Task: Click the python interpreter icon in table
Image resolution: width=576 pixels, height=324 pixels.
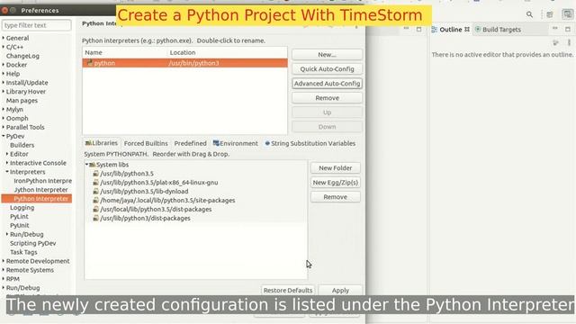Action: pyautogui.click(x=90, y=63)
